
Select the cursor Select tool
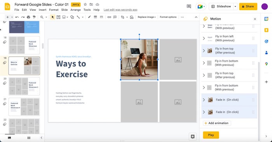pos(52,17)
